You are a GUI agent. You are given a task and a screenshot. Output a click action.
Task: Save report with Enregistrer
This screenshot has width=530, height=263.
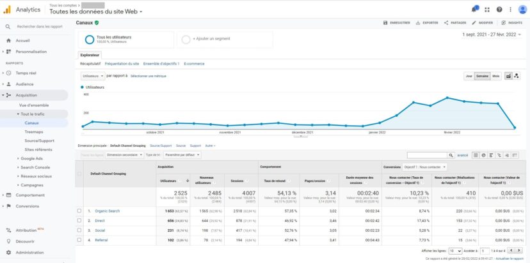coord(397,22)
